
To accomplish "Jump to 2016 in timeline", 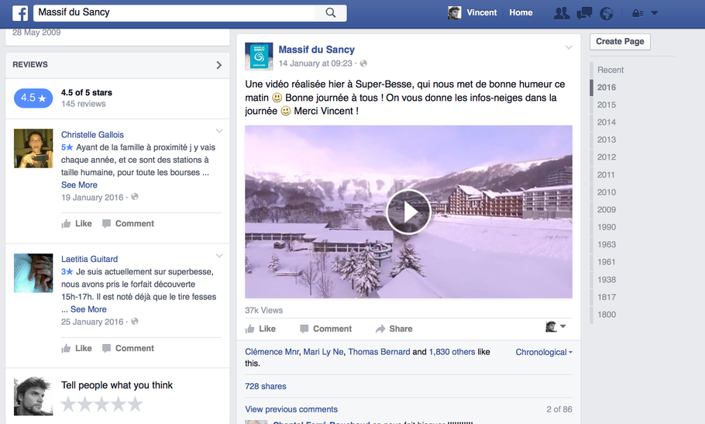I will click(x=607, y=88).
